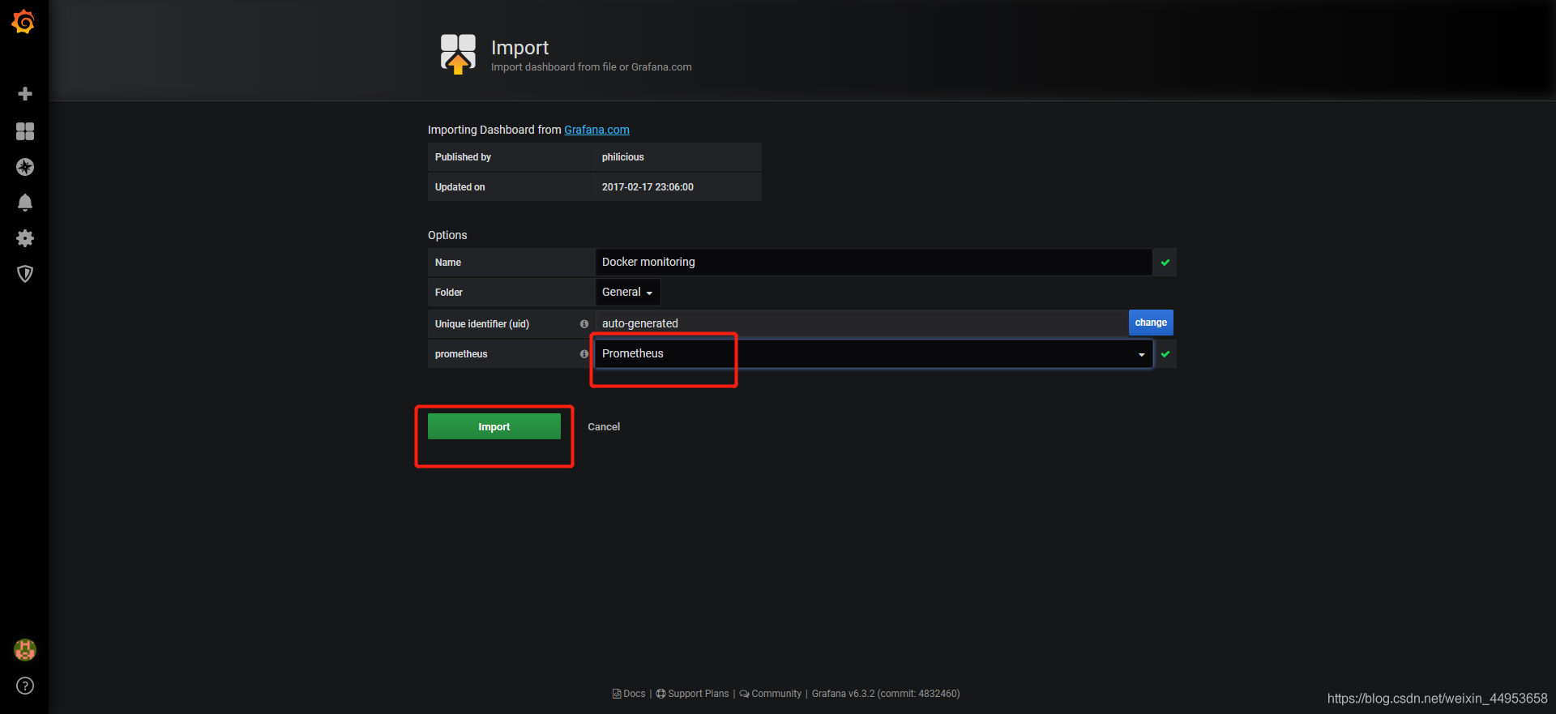The image size is (1556, 714).
Task: Open the Grafana home logo
Action: 24,22
